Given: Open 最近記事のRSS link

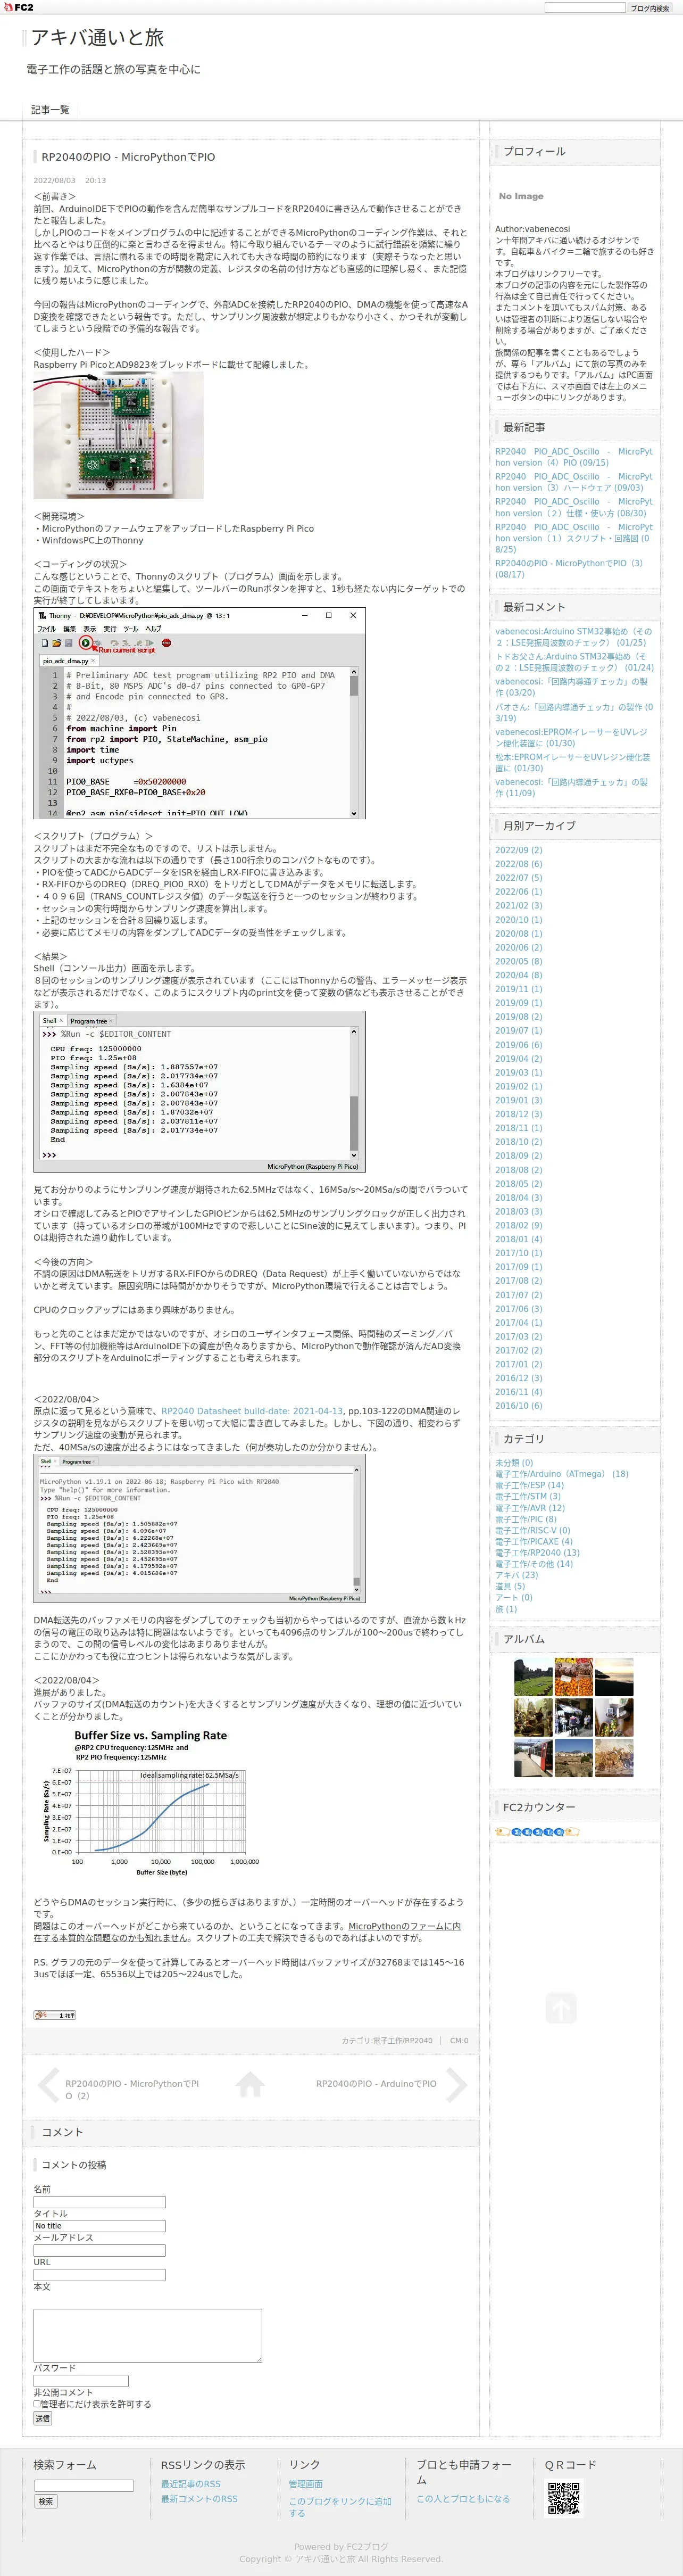Looking at the screenshot, I should coord(191,2484).
